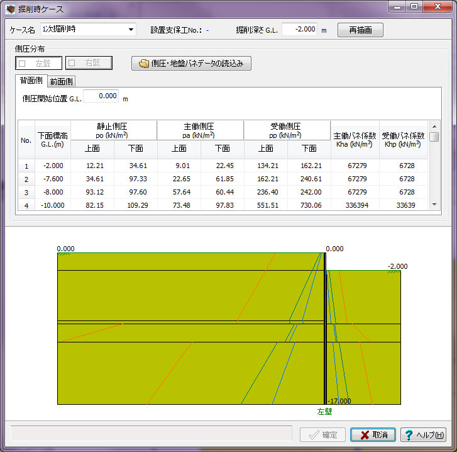
Task: Maximize the 掘削時ケース window
Action: (x=414, y=6)
